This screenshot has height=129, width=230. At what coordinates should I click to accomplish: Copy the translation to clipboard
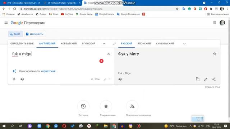click(x=198, y=79)
